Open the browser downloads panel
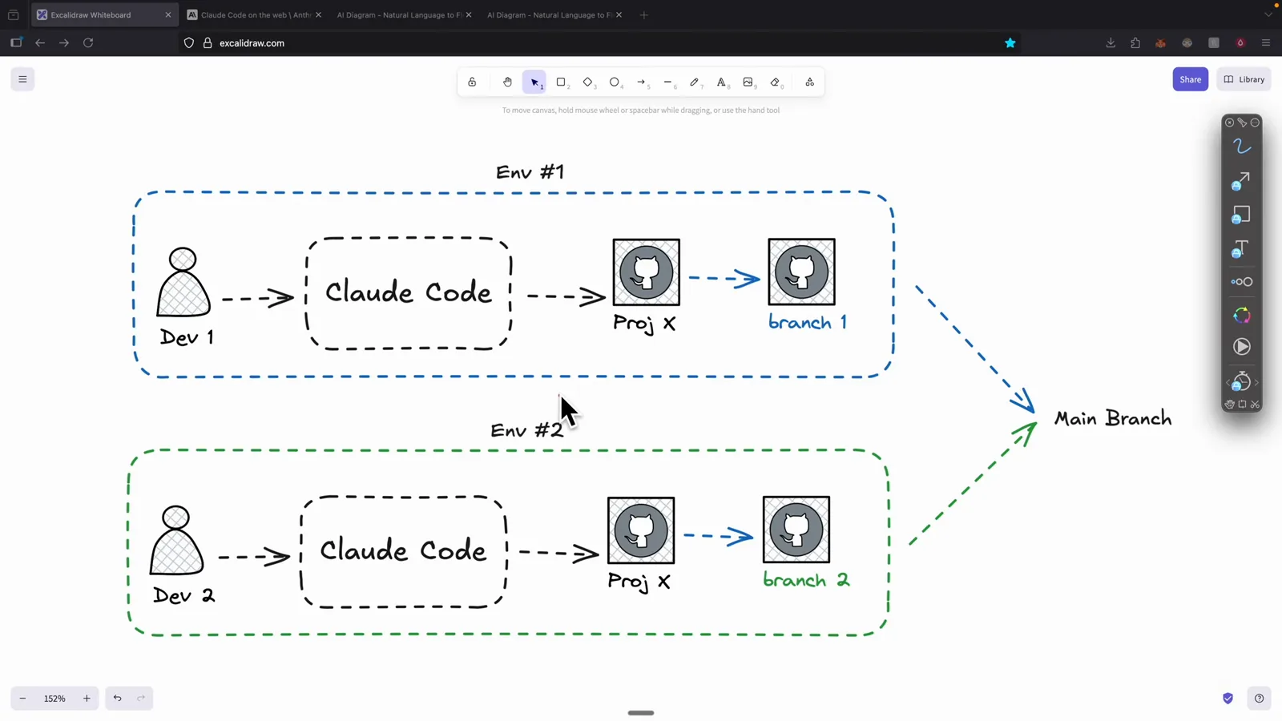Image resolution: width=1282 pixels, height=721 pixels. click(x=1111, y=43)
